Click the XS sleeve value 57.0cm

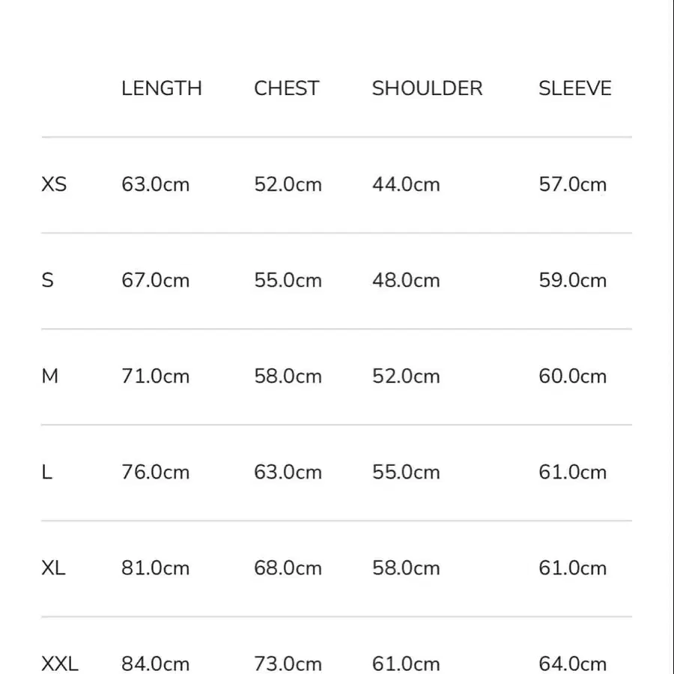(x=572, y=184)
